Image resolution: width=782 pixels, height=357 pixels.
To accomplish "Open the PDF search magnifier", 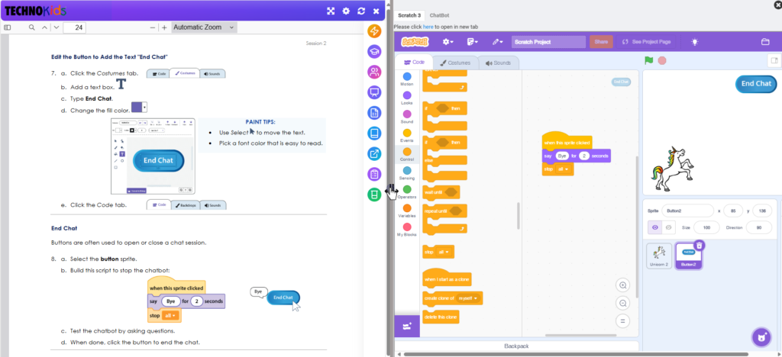I will pyautogui.click(x=32, y=27).
